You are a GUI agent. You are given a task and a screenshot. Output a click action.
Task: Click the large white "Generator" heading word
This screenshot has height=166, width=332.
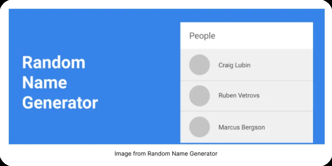pos(60,103)
